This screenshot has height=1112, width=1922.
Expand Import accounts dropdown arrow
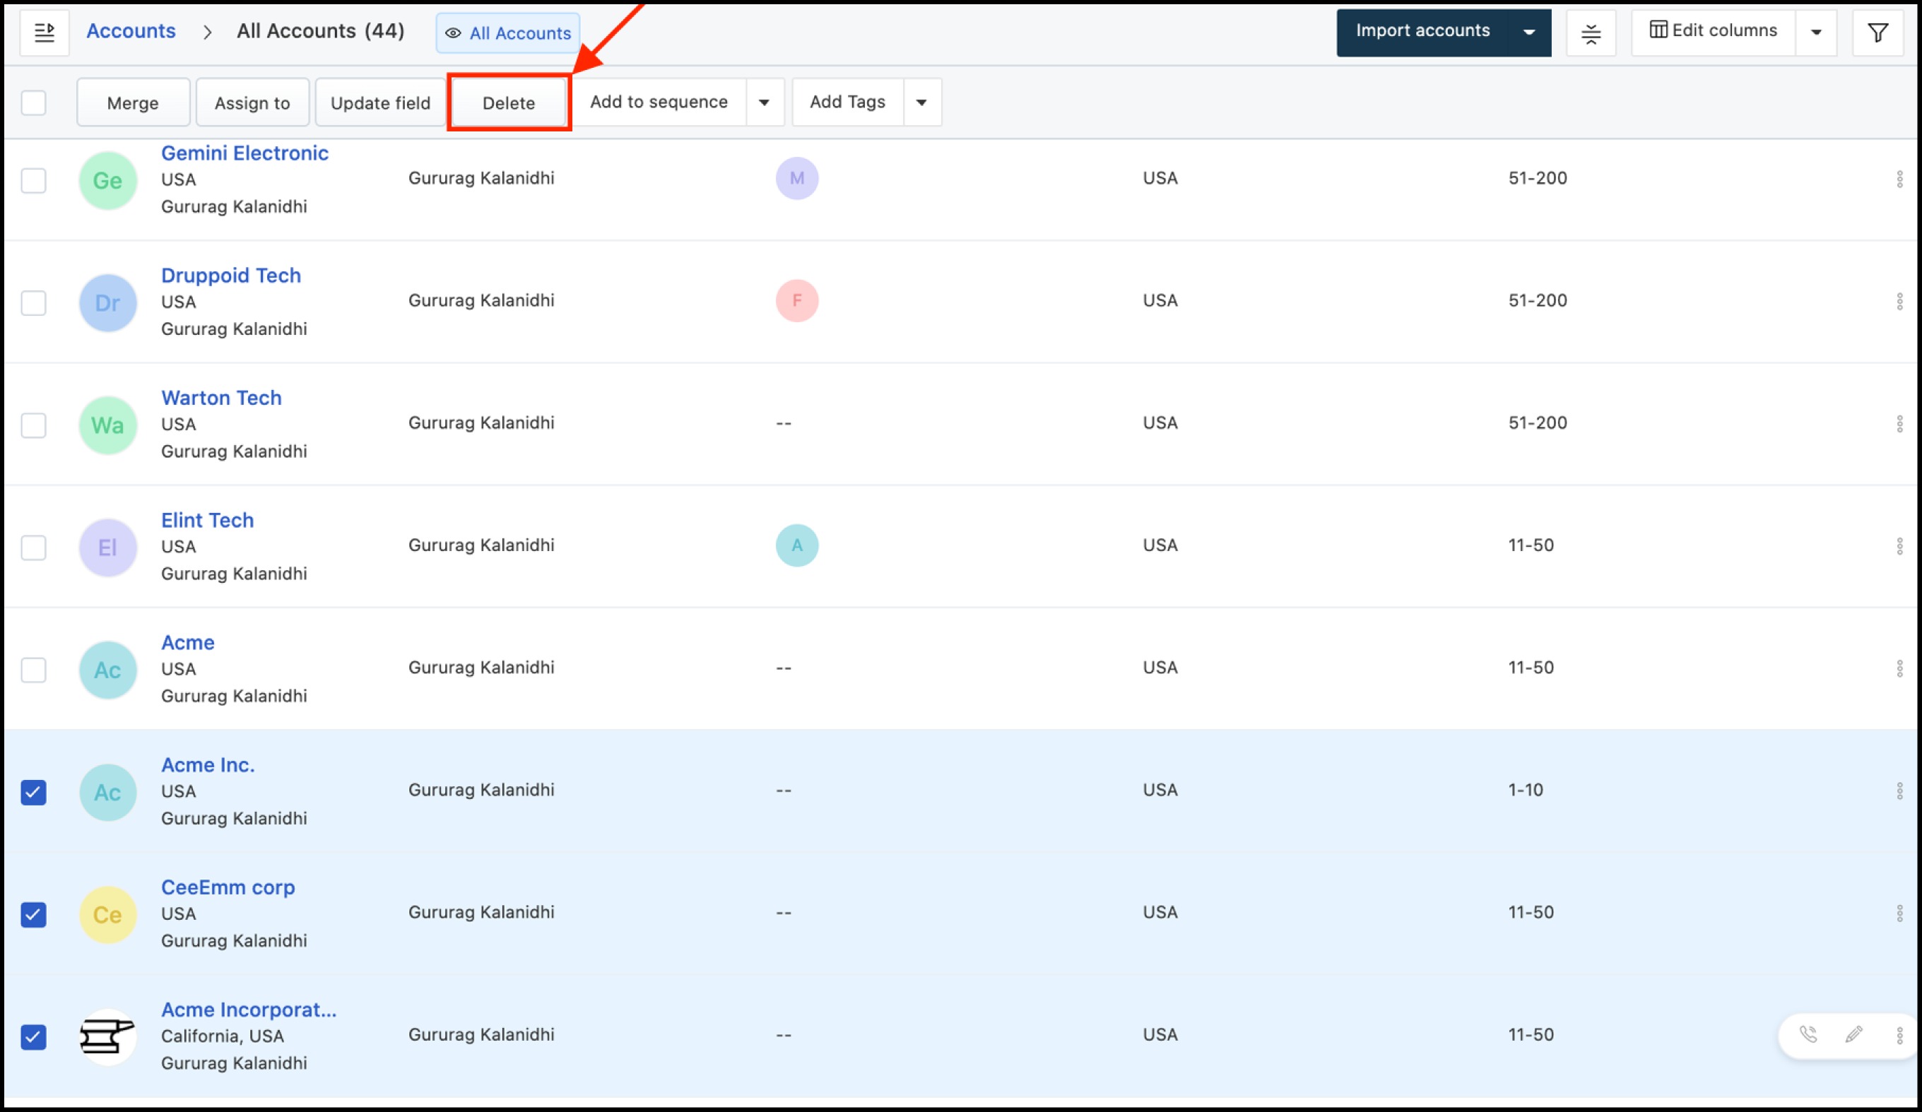pyautogui.click(x=1528, y=32)
